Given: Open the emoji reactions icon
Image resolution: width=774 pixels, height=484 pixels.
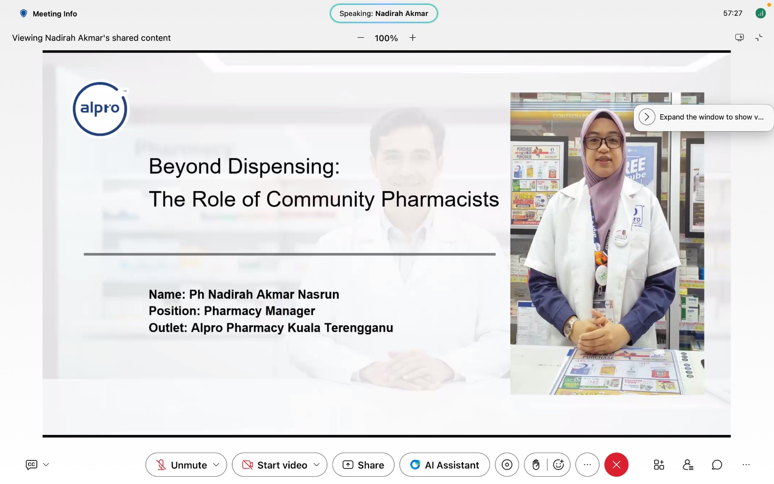Looking at the screenshot, I should point(559,465).
